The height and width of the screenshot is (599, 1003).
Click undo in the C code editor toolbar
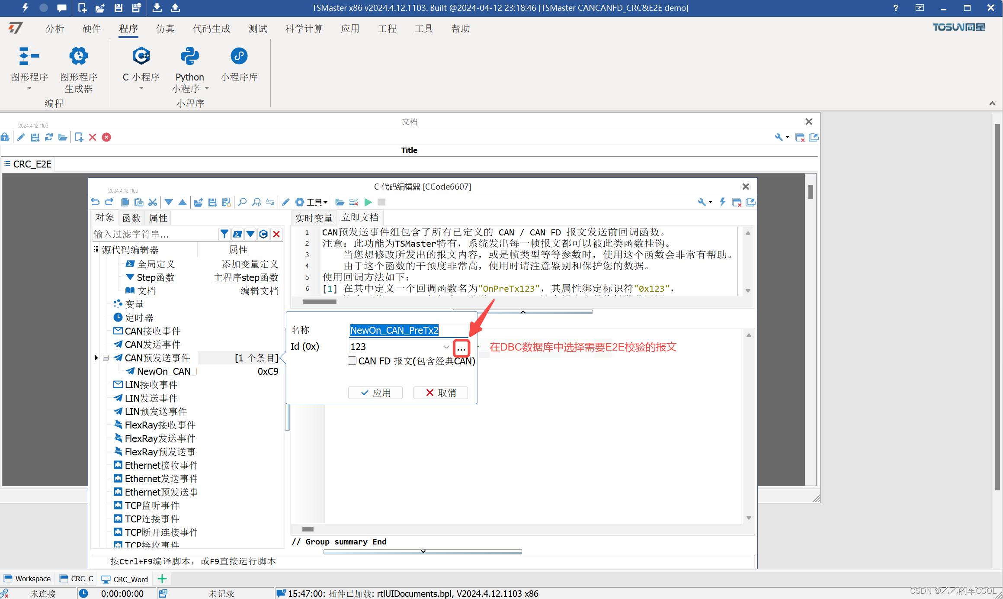[95, 202]
